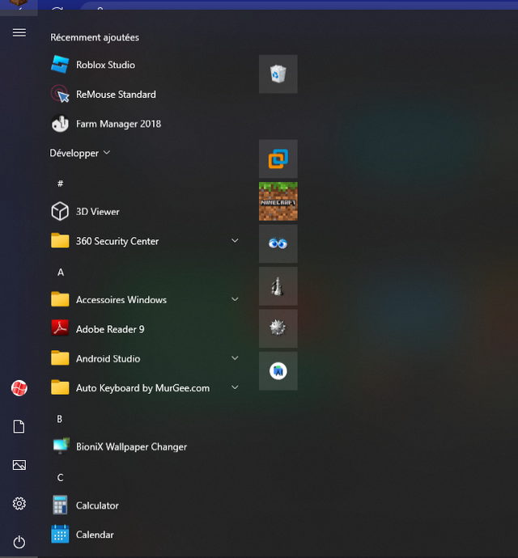Launch BioniX Wallpaper Changer

(x=145, y=446)
